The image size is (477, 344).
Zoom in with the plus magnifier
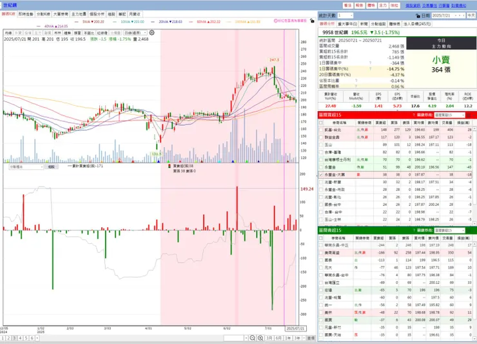pyautogui.click(x=260, y=338)
